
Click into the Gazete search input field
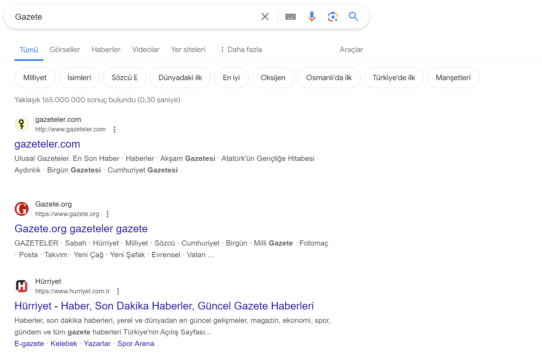pos(134,17)
